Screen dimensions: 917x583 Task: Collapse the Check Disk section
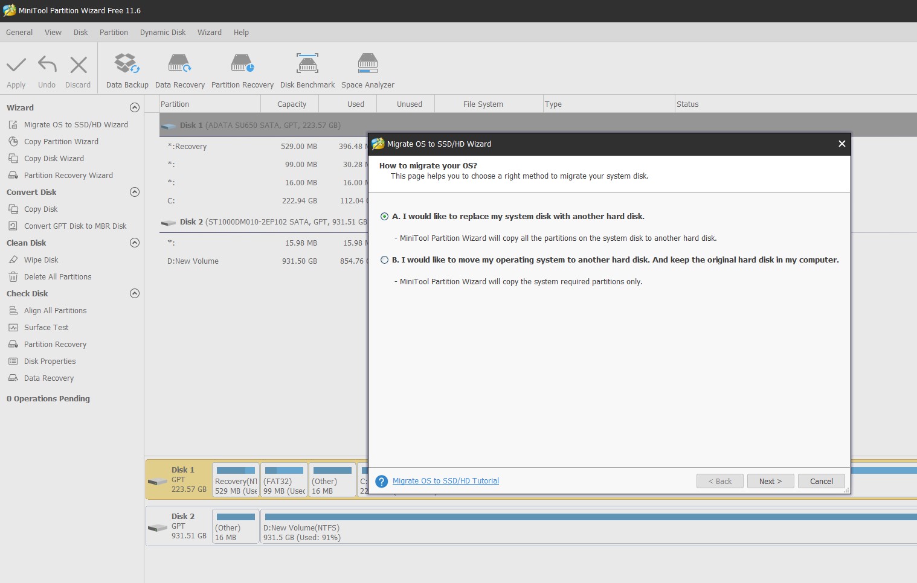pos(135,293)
